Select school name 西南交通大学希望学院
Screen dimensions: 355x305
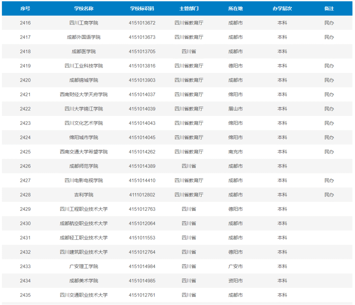click(84, 152)
